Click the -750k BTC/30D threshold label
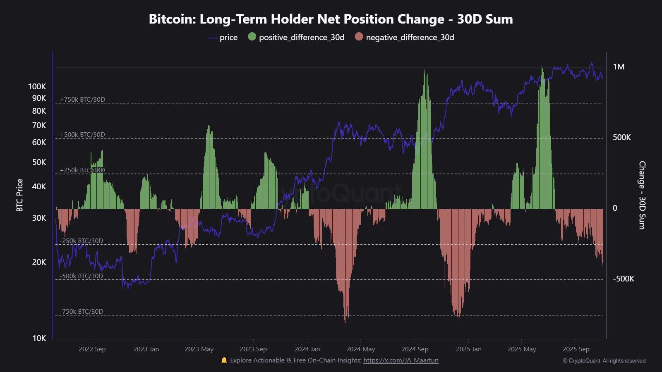 pyautogui.click(x=81, y=312)
